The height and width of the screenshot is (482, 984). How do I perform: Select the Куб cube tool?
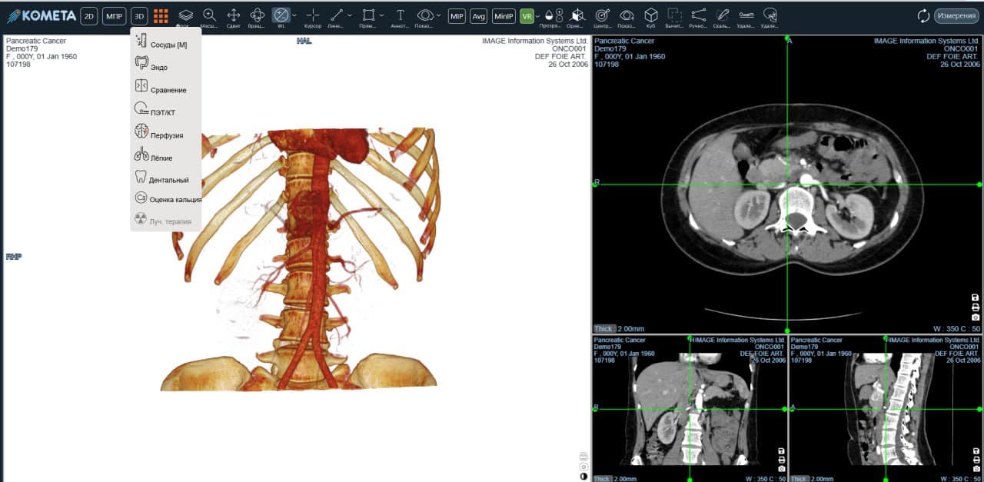[x=650, y=15]
